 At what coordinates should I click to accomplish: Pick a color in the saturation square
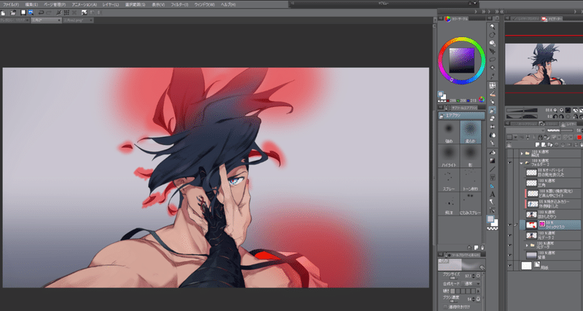click(x=462, y=60)
